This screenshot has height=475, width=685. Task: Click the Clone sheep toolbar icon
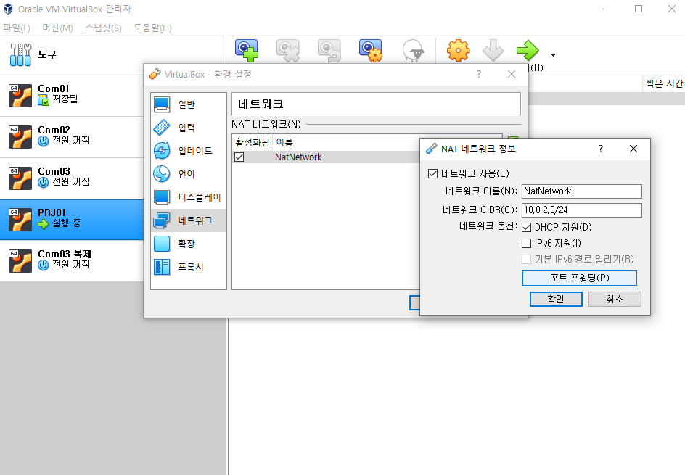413,51
